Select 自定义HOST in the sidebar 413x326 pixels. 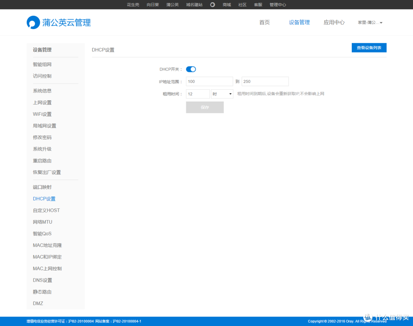pyautogui.click(x=46, y=210)
